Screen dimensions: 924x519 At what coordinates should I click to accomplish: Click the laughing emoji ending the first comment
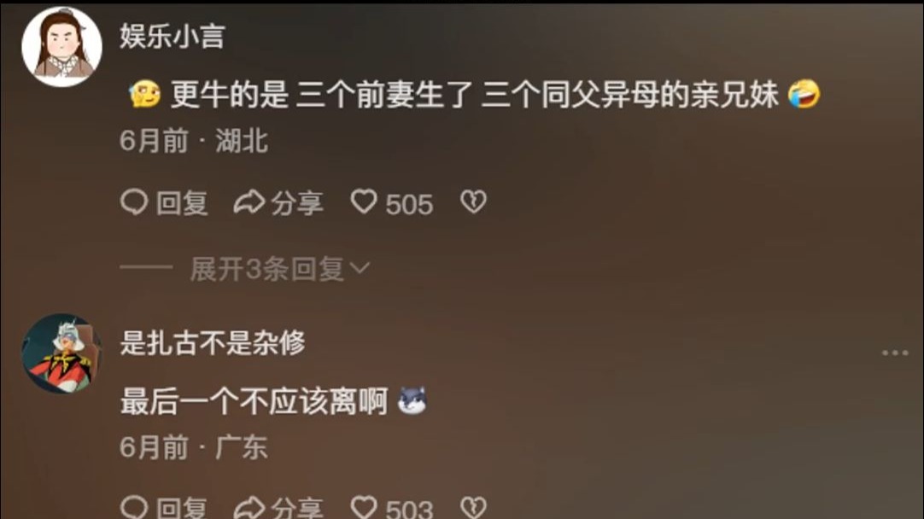tap(804, 94)
